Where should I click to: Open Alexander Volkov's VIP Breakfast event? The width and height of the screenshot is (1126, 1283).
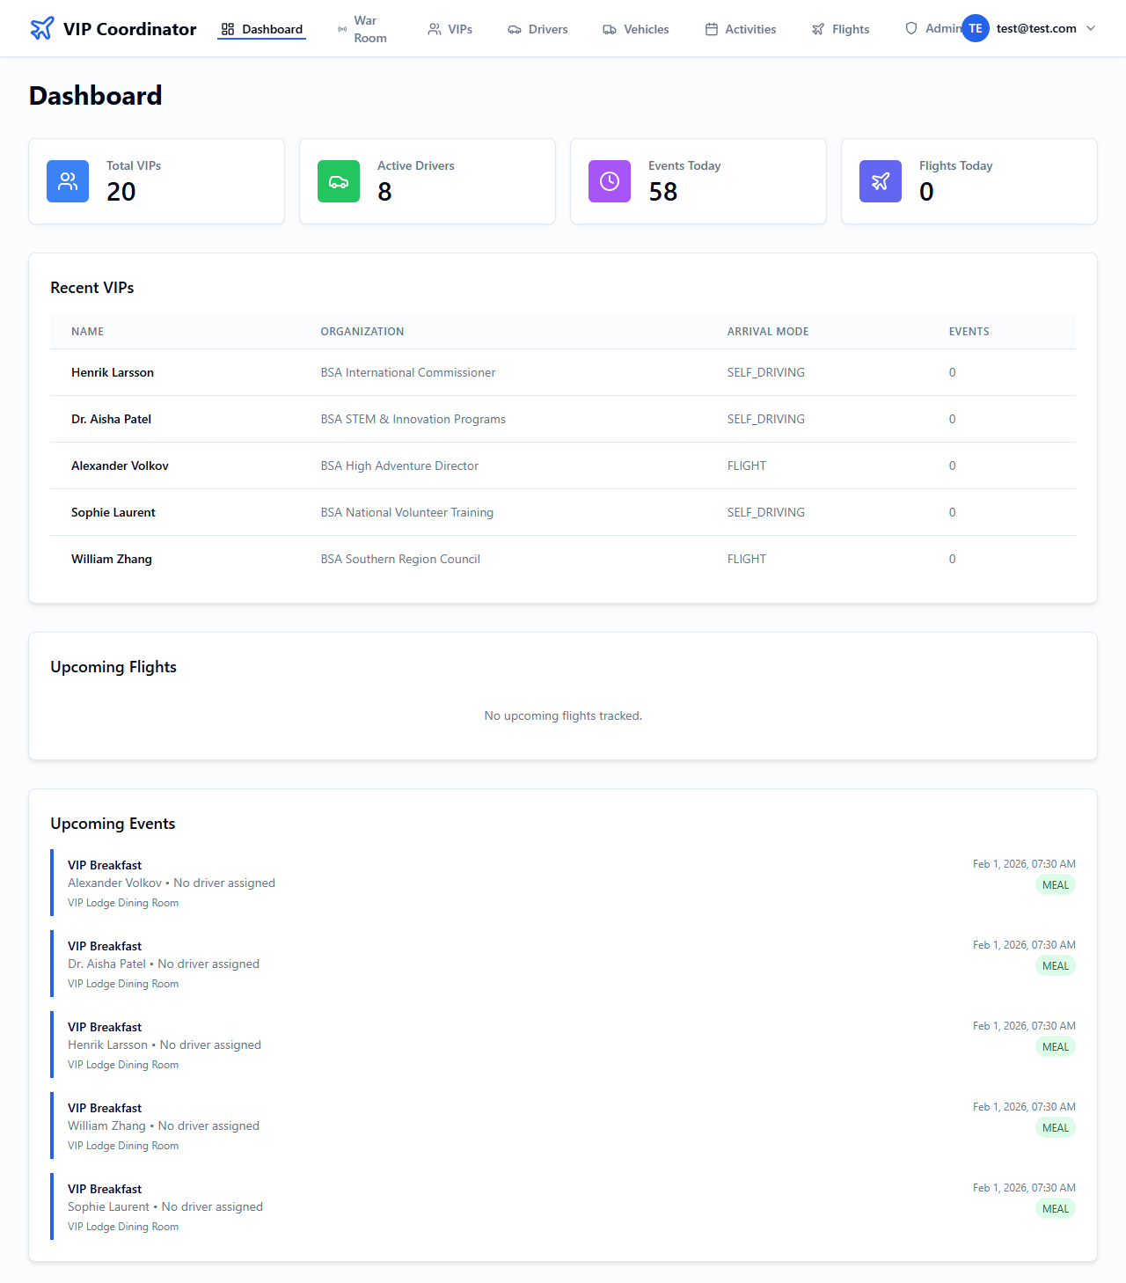coord(105,865)
